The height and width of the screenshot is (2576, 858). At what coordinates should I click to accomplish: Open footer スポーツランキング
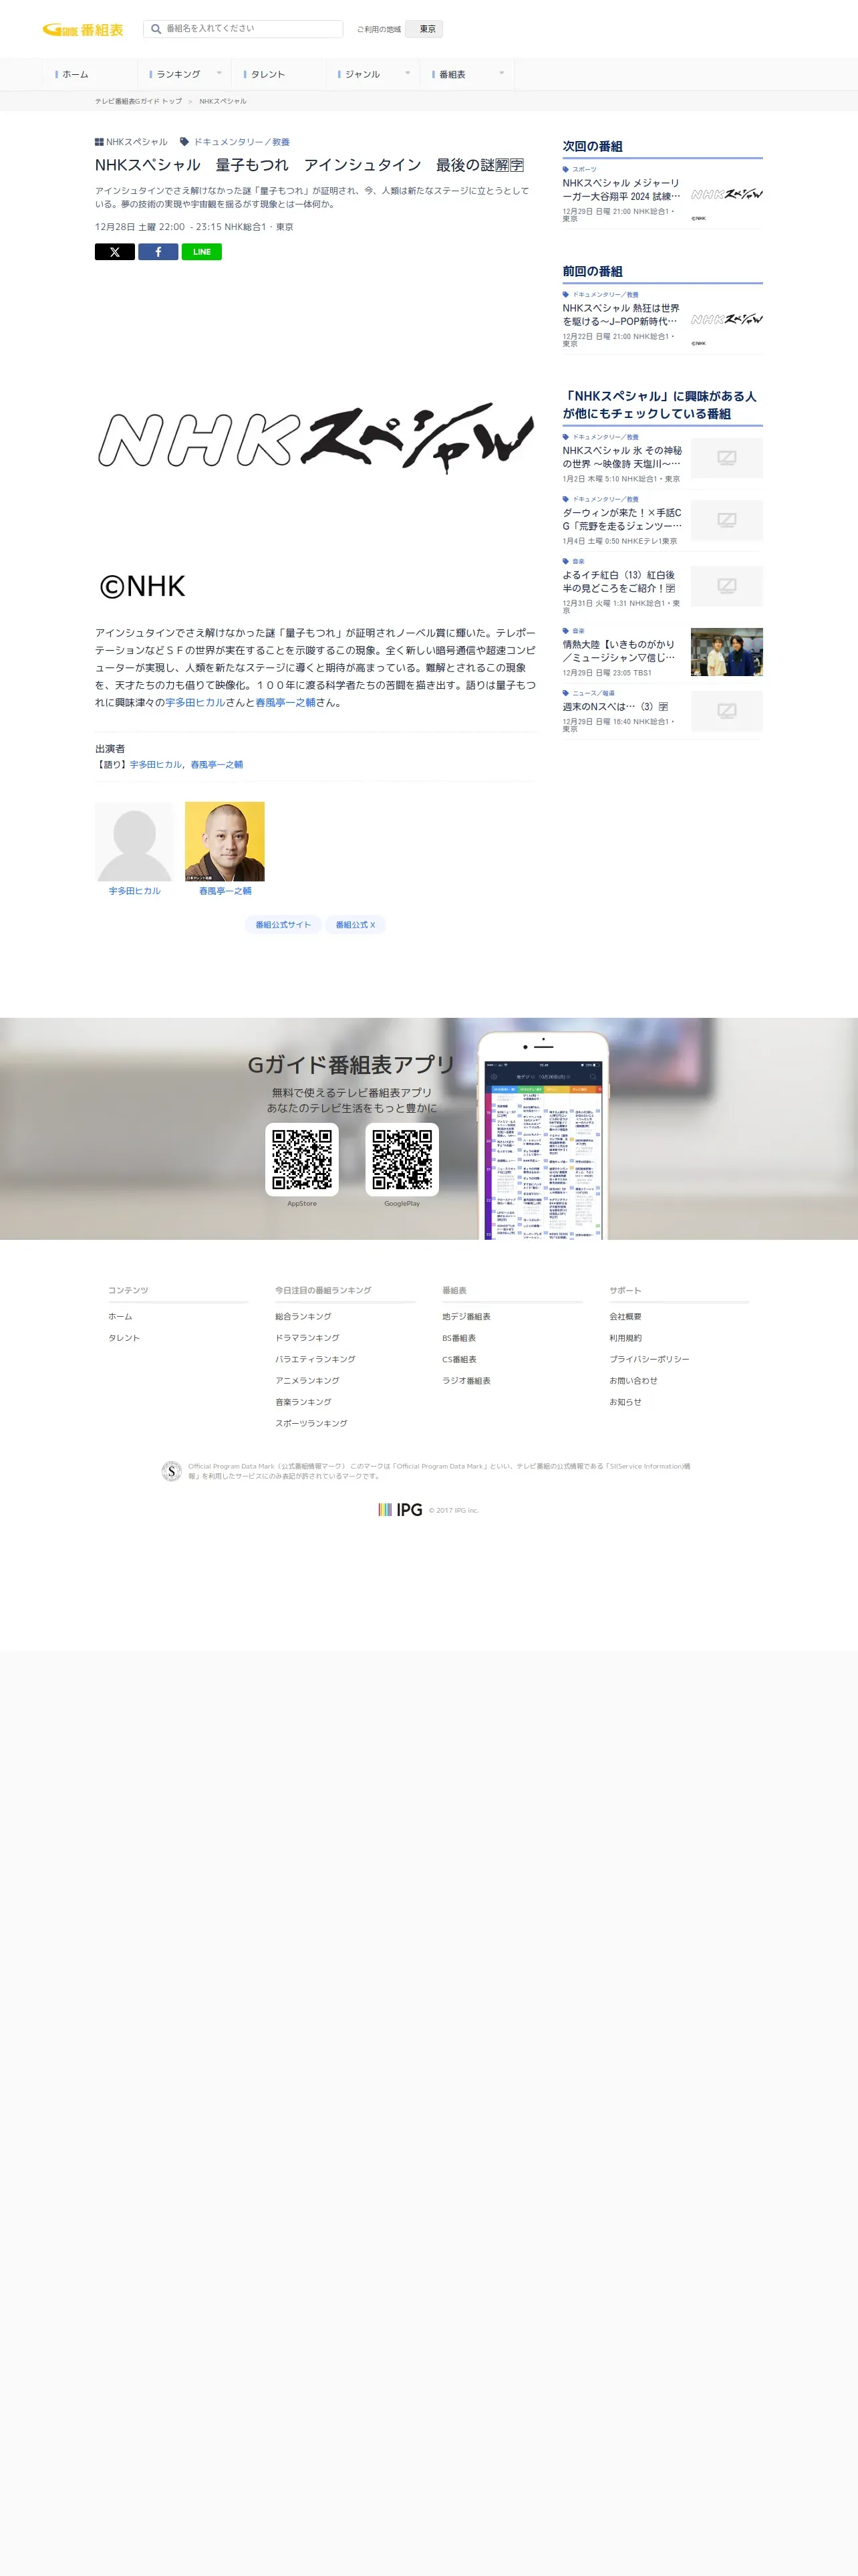coord(311,1424)
